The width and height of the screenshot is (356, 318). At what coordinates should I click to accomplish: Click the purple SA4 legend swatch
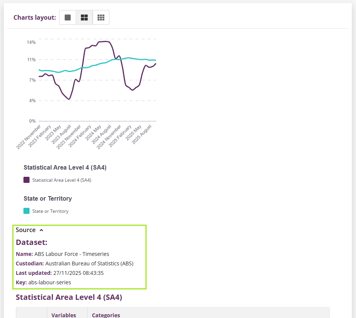pyautogui.click(x=26, y=180)
